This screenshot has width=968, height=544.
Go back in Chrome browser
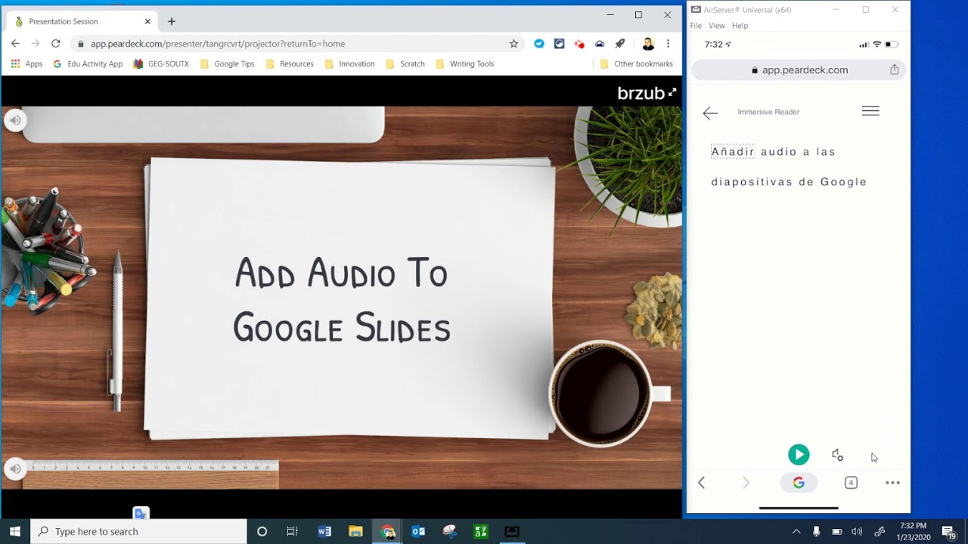click(15, 44)
